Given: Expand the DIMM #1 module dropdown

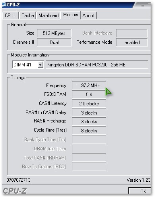Looking at the screenshot, I should [40, 65].
